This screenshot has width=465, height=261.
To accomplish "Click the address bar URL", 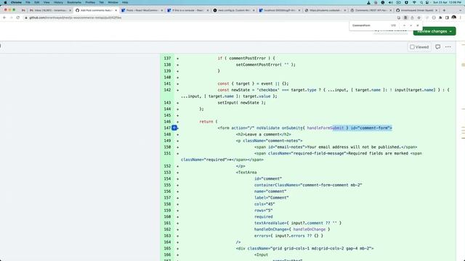I will coord(76,17).
